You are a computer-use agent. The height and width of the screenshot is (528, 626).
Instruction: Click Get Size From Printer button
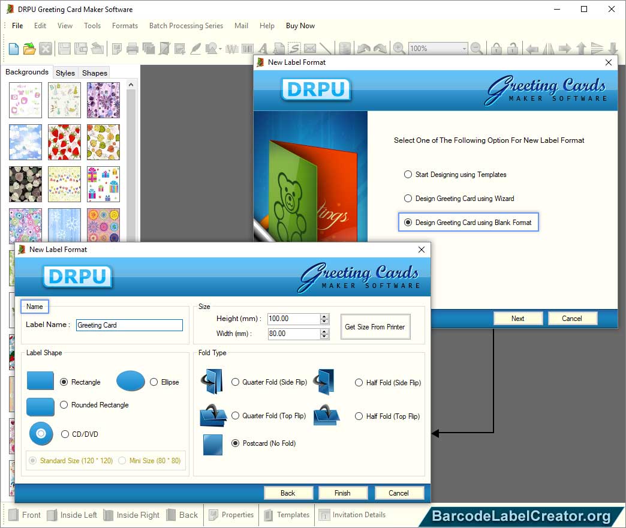pos(375,327)
